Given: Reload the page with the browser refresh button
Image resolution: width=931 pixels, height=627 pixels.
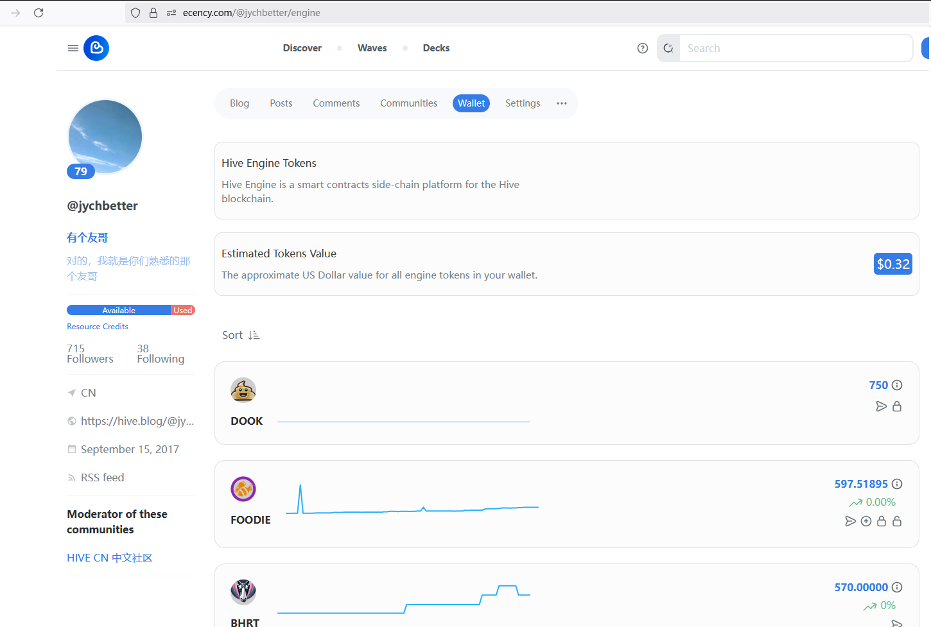Looking at the screenshot, I should coord(39,13).
